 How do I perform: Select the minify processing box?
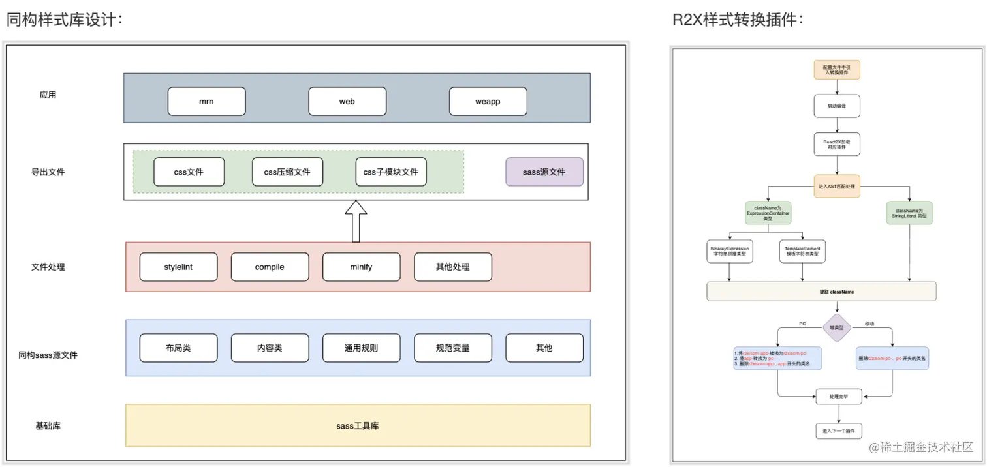pyautogui.click(x=361, y=267)
